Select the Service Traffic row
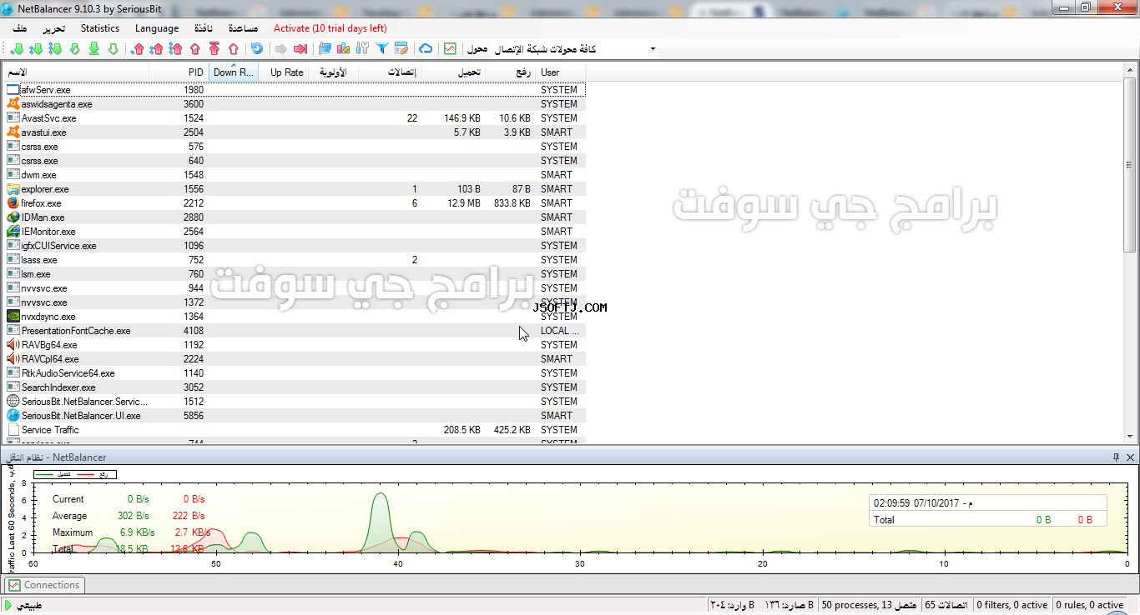Image resolution: width=1140 pixels, height=615 pixels. pyautogui.click(x=295, y=429)
